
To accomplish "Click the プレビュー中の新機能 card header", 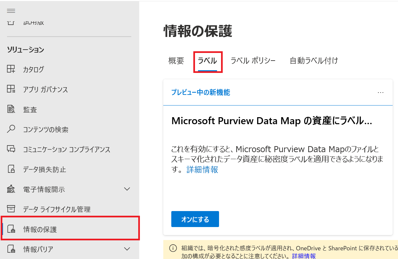I will pyautogui.click(x=201, y=93).
